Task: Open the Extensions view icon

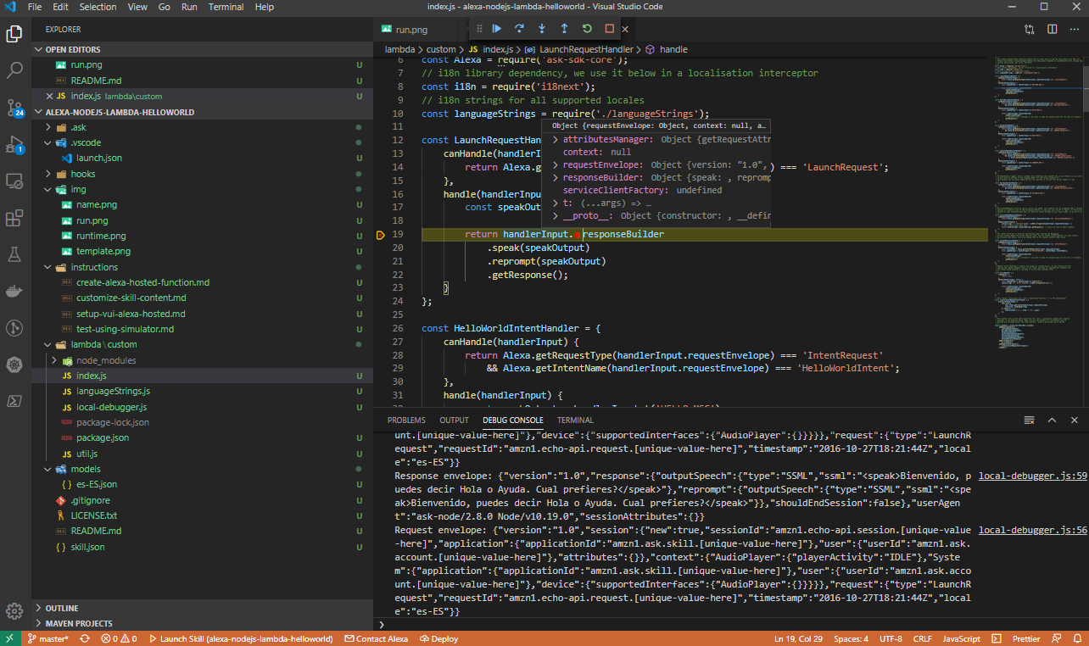Action: click(x=14, y=218)
